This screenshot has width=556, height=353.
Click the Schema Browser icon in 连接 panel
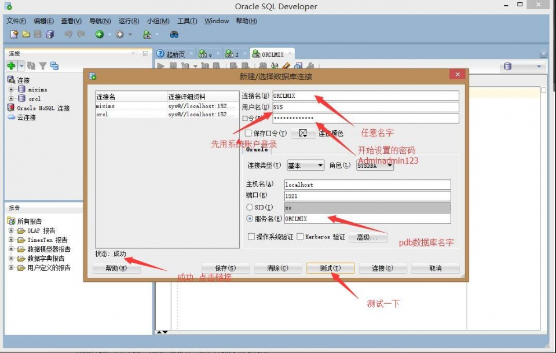click(x=54, y=65)
